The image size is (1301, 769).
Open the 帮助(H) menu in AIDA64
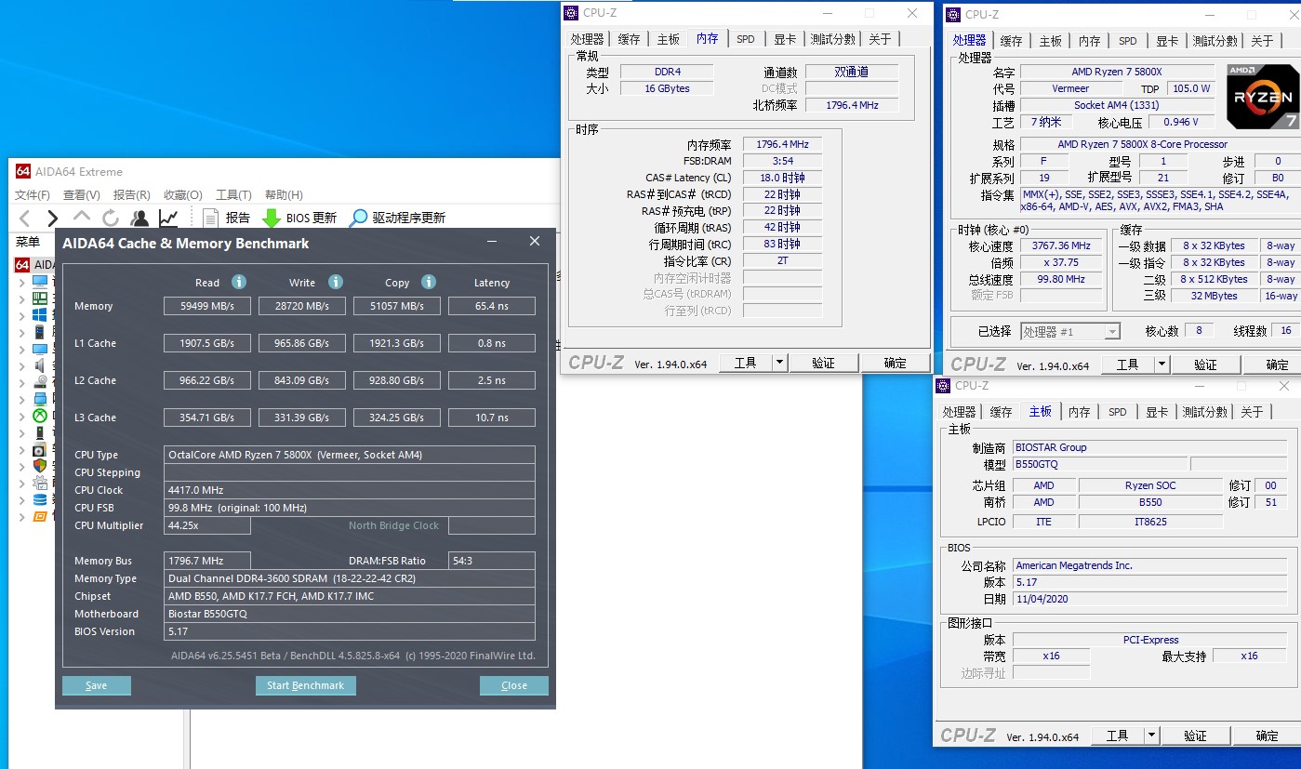click(284, 194)
